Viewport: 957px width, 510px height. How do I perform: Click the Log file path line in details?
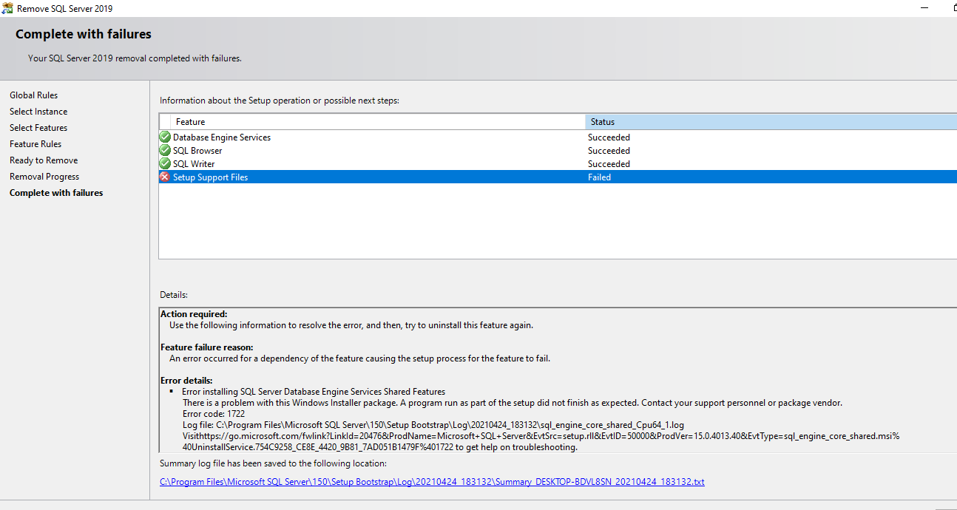(433, 425)
